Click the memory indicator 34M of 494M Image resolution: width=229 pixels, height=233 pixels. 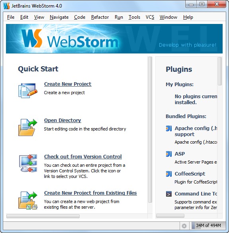coord(208,225)
